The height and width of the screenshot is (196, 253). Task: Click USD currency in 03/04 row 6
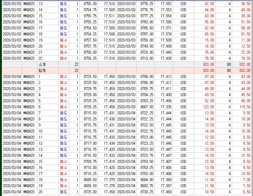coord(183,107)
